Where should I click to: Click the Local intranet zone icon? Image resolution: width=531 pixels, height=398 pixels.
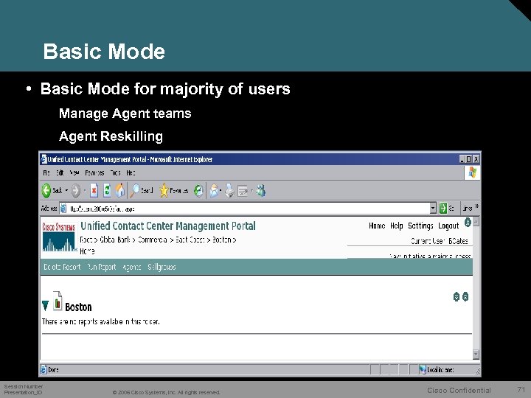(423, 369)
